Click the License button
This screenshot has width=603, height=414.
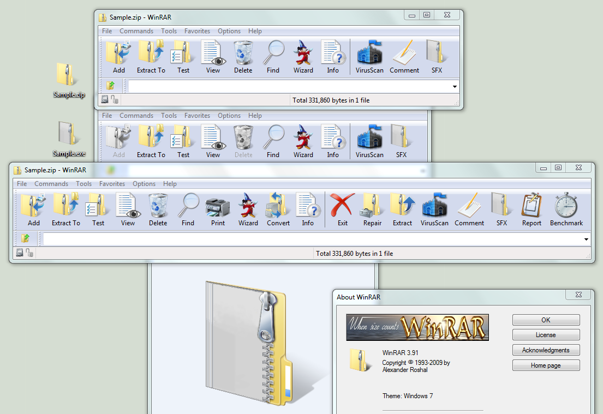pyautogui.click(x=546, y=335)
